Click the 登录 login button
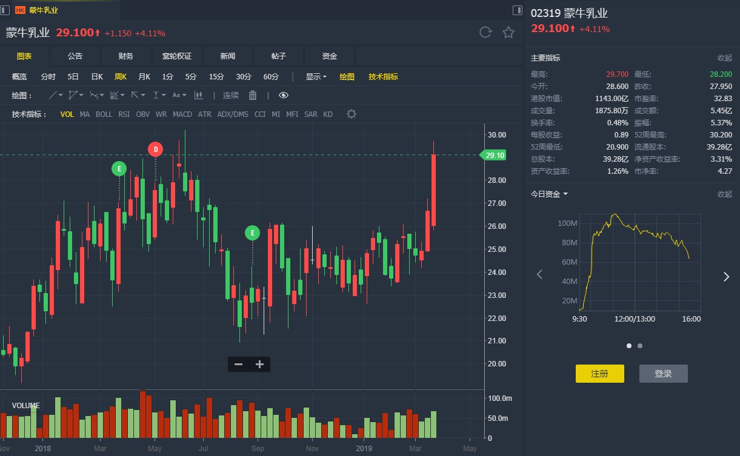740x456 pixels. point(663,374)
